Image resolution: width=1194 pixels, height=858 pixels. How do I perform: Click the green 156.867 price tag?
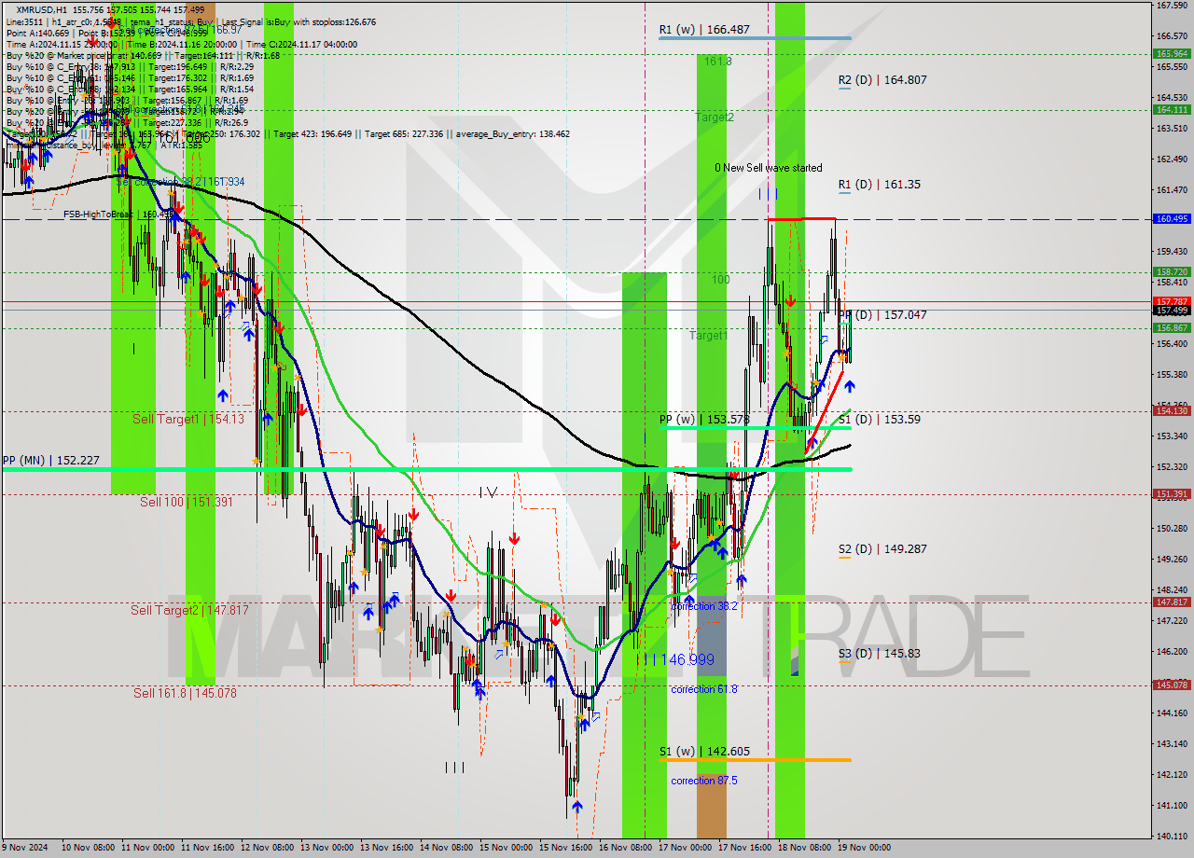(1172, 328)
